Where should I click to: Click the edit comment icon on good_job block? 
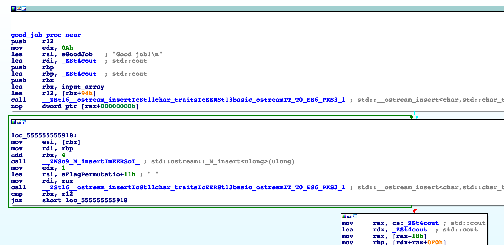pyautogui.click(x=19, y=9)
